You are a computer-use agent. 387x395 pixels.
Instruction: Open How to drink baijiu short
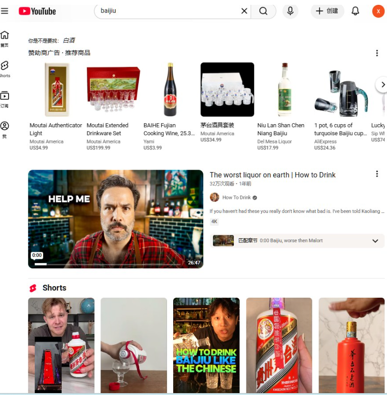point(207,345)
